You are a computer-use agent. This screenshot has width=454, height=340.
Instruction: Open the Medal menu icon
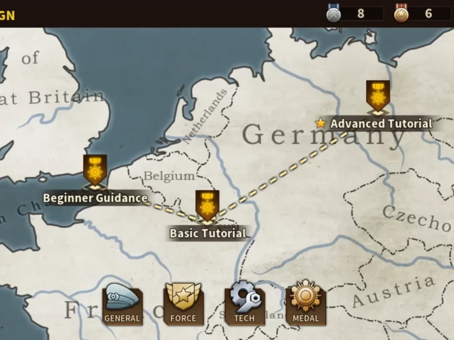pyautogui.click(x=306, y=303)
